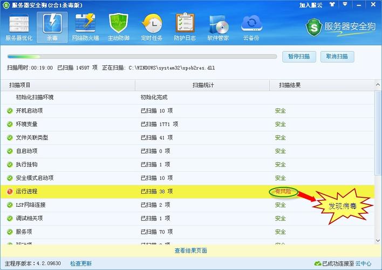The width and height of the screenshot is (382, 270).
Task: Click 已扫描 38 项 statistic
Action: coord(156,192)
